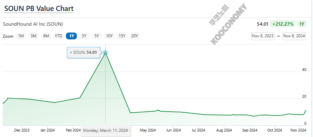Click the May 2024 axis label
The image size is (313, 137).
[148, 130]
